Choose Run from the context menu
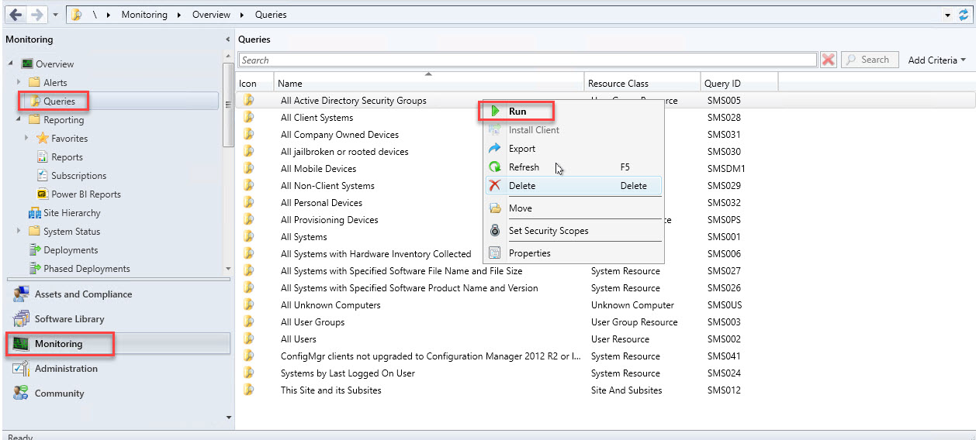The image size is (976, 440). [517, 112]
